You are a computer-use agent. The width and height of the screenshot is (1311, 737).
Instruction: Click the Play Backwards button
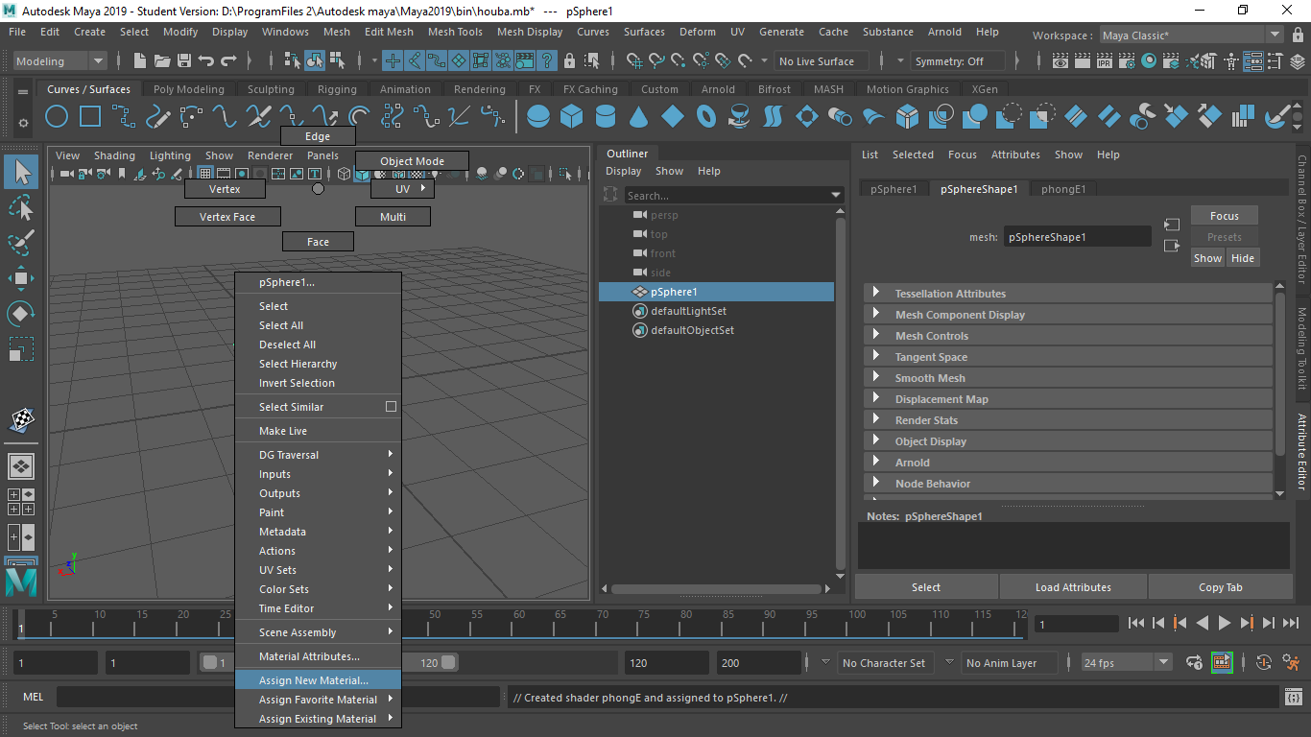coord(1203,623)
